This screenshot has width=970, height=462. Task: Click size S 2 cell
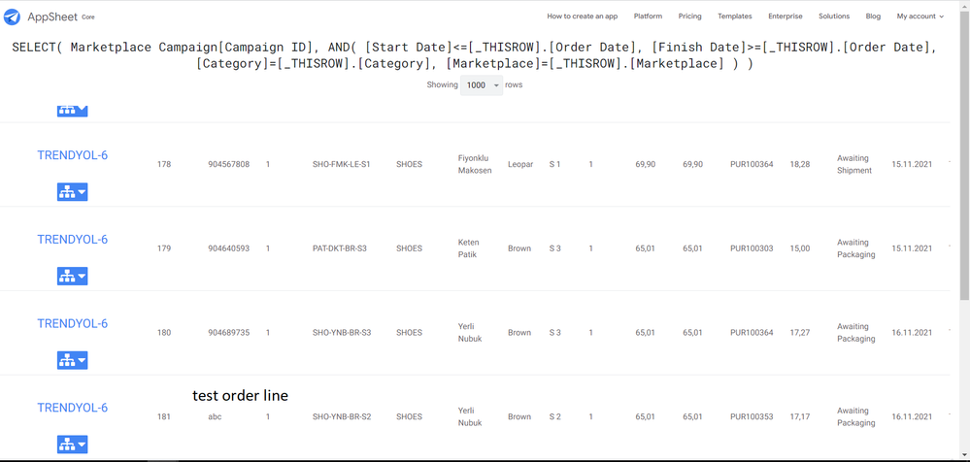point(554,416)
